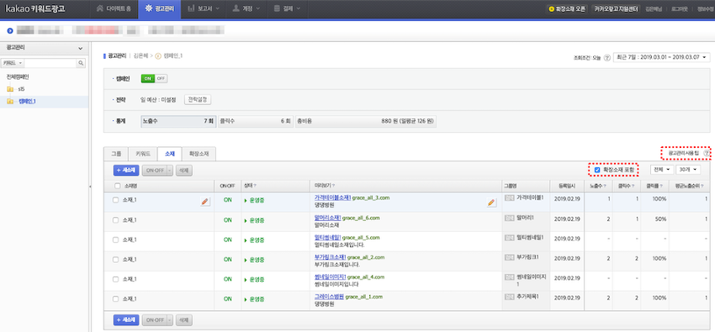
Task: Open the 계정 top menu dropdown
Action: tap(246, 8)
